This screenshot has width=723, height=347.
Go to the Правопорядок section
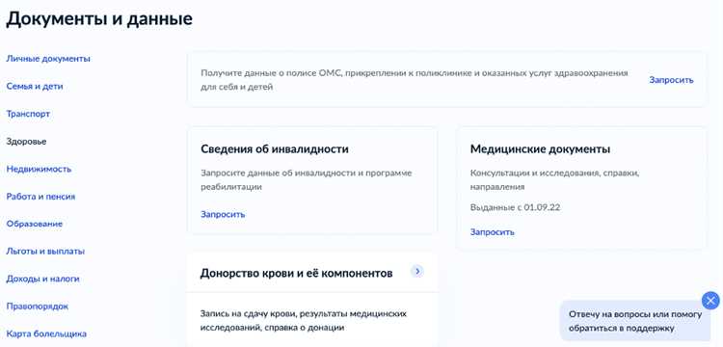pos(38,307)
